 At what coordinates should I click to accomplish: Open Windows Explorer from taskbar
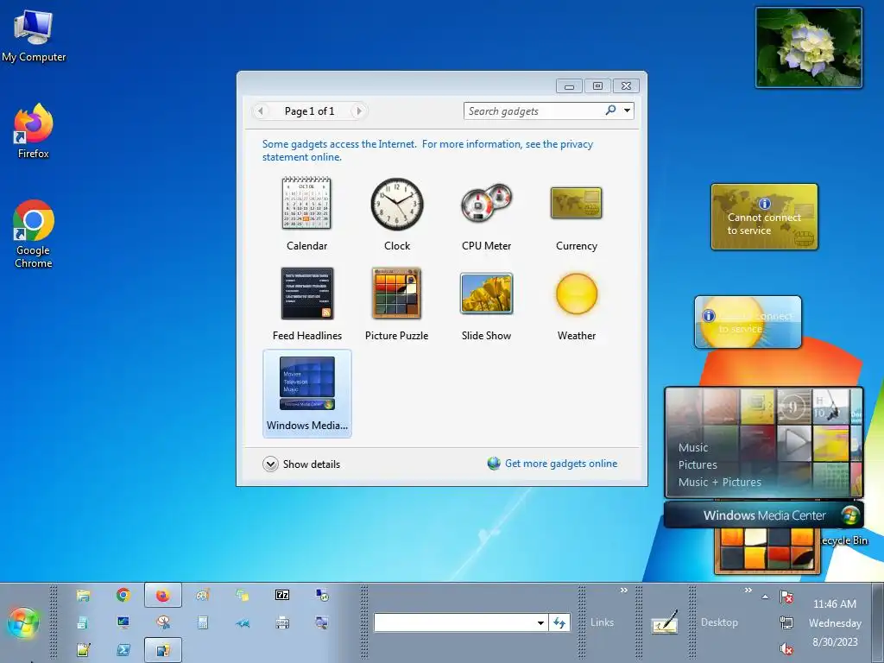(x=83, y=595)
